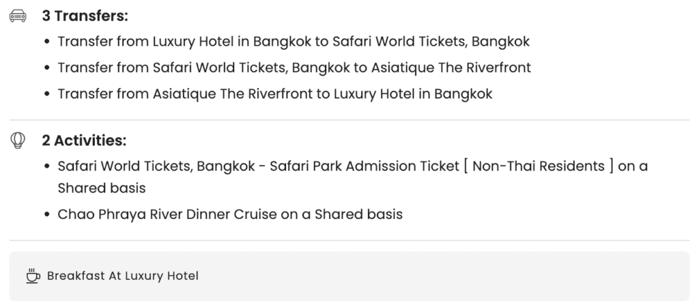Click the divider line below the transfers list
699x307 pixels.
(349, 120)
